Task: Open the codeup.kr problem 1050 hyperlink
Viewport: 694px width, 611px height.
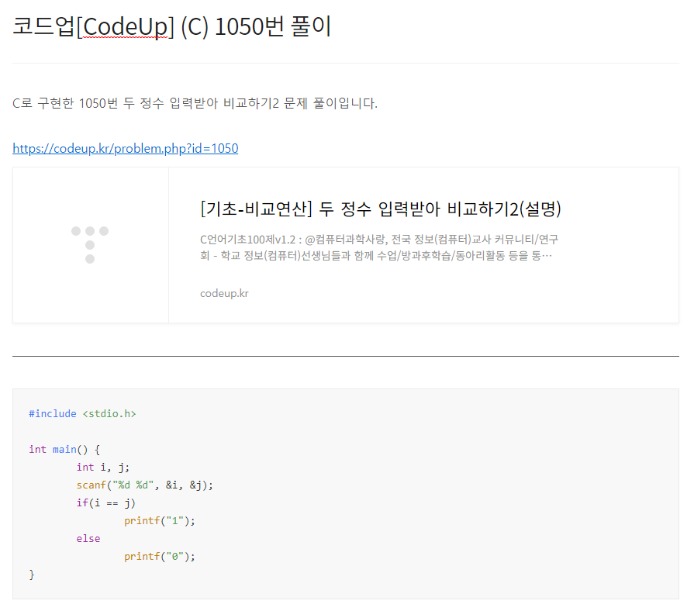Action: click(126, 148)
